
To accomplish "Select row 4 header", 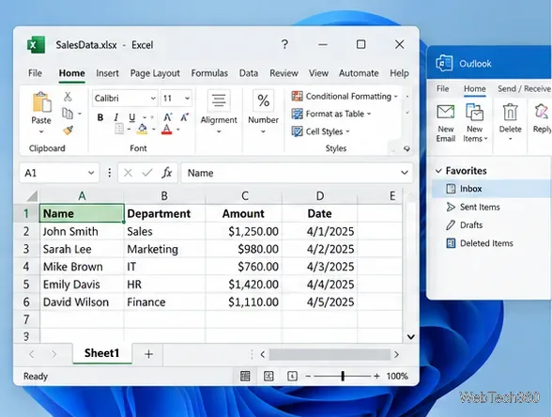I will [x=26, y=267].
